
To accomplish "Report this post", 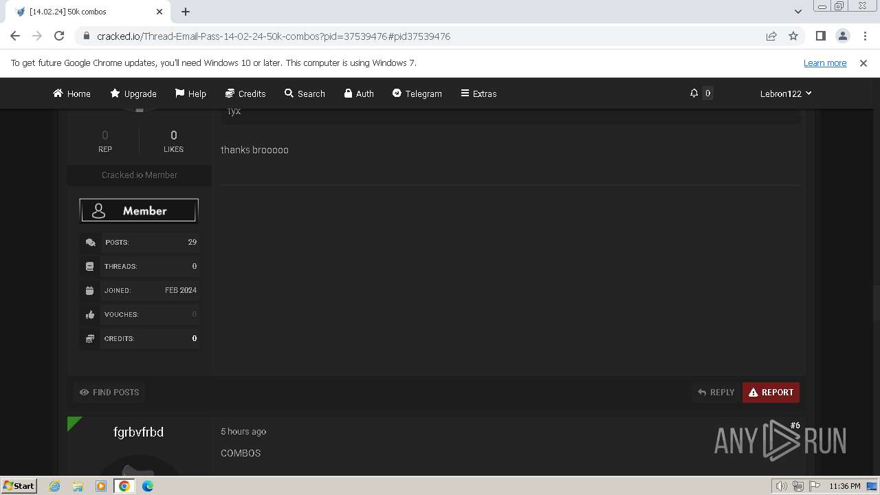I will point(771,393).
